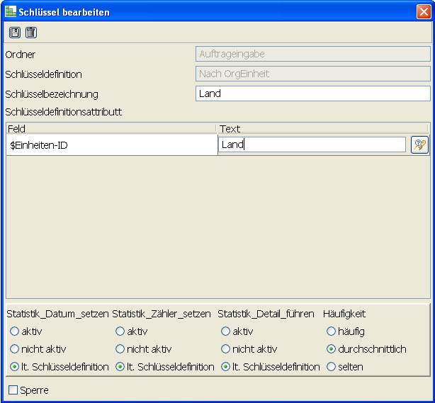The width and height of the screenshot is (435, 403).
Task: Select aktiv under Statistik_Zähler_setzen
Action: [x=120, y=331]
